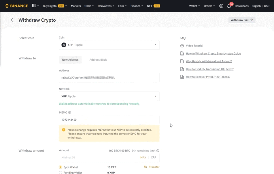The image size is (274, 174).
Task: Change currency from USD
Action: coord(267,6)
